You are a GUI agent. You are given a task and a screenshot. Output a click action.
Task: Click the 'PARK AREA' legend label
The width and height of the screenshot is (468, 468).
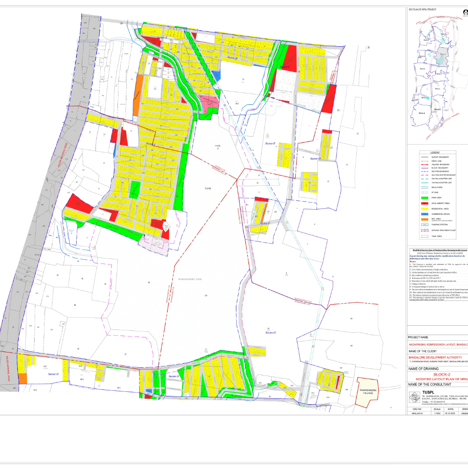[x=436, y=197]
